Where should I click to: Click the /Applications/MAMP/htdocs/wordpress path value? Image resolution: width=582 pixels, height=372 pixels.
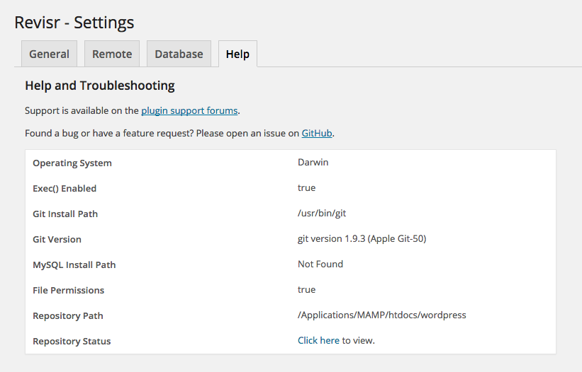pyautogui.click(x=381, y=315)
